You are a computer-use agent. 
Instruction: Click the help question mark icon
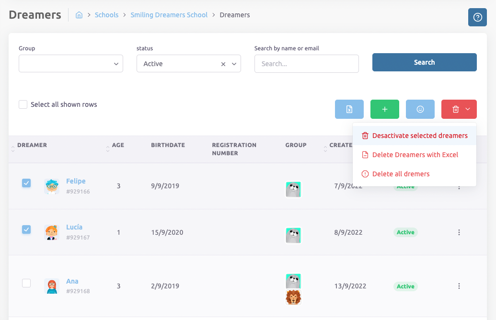(477, 17)
